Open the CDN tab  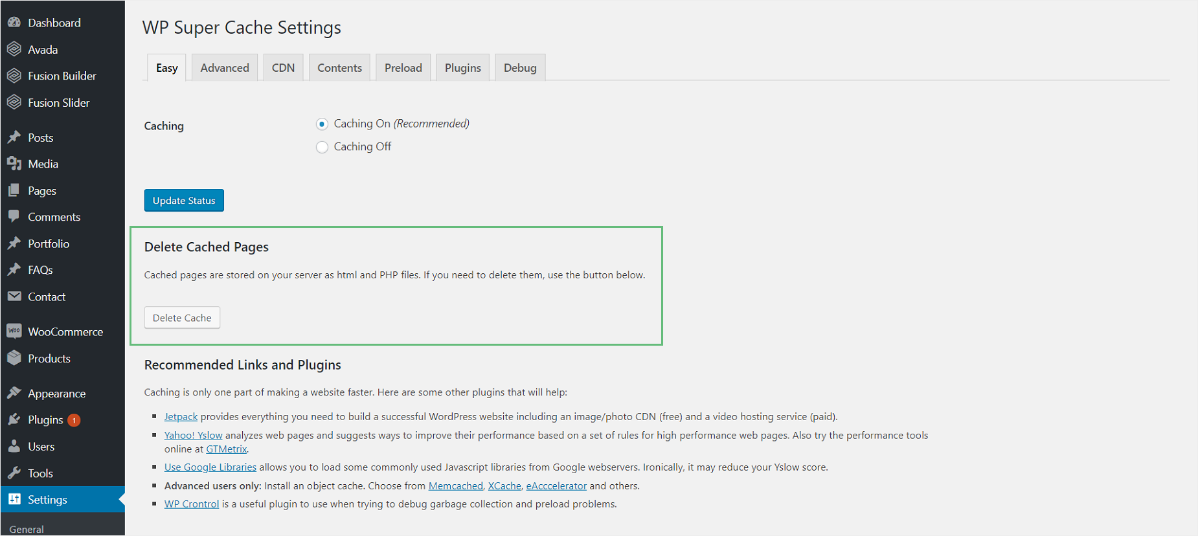point(283,68)
